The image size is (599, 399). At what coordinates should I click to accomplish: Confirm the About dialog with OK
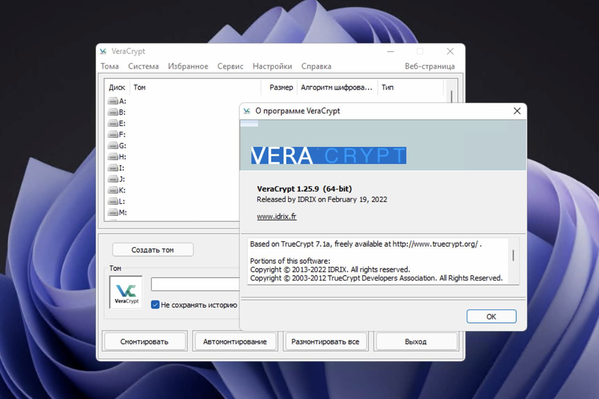coord(491,316)
